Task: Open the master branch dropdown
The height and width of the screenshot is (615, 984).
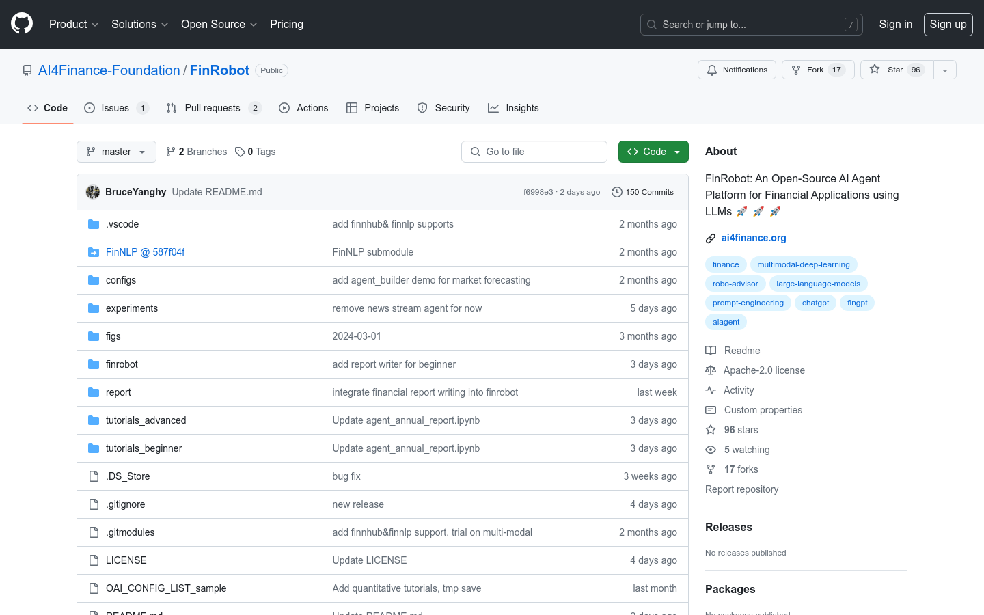Action: tap(116, 152)
